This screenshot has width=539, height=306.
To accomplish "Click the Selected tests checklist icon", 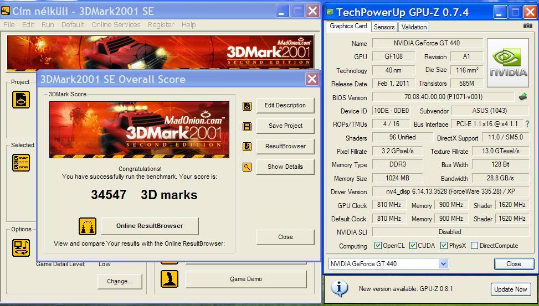I will click(x=21, y=163).
